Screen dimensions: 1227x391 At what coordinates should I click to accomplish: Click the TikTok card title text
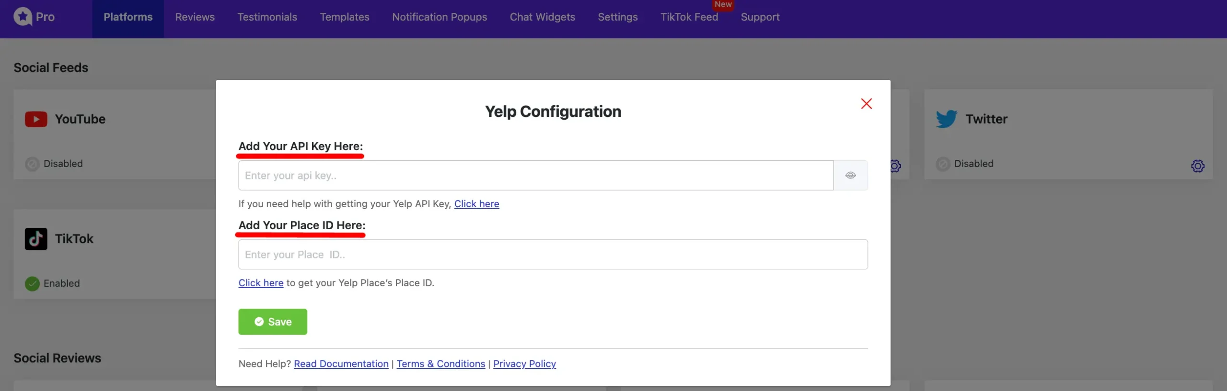click(74, 239)
